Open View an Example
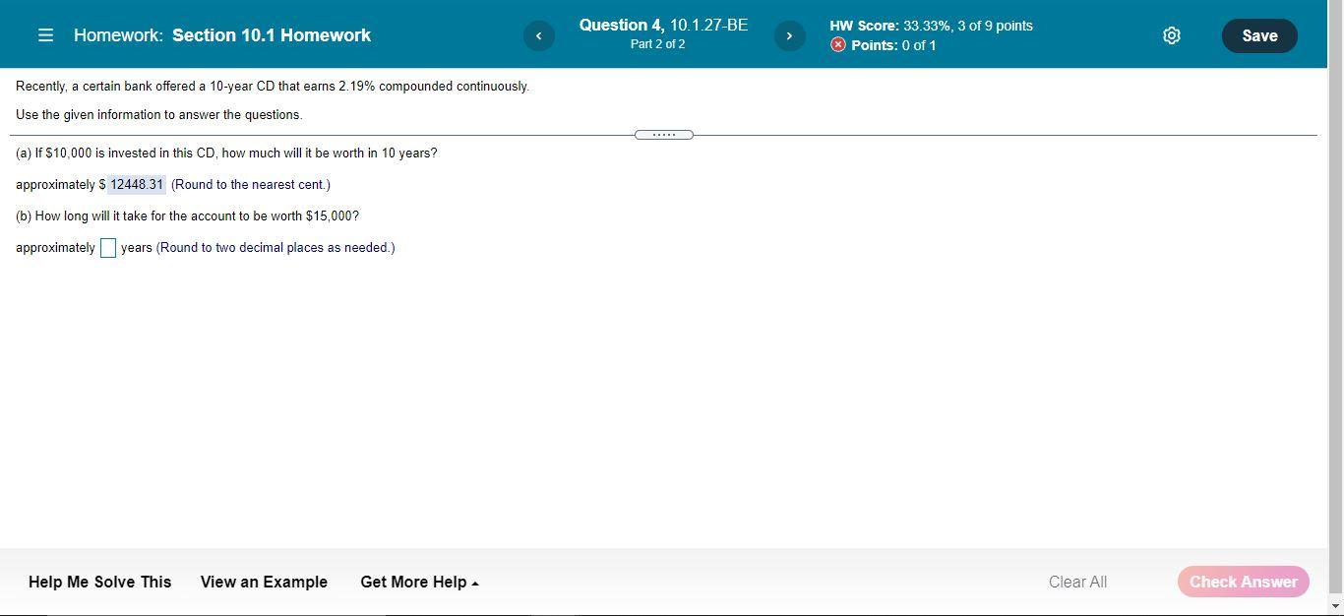Screen dimensions: 1344x616 [x=263, y=582]
